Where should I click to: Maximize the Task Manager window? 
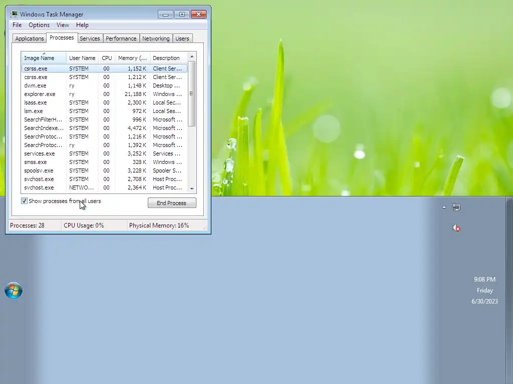click(x=182, y=14)
